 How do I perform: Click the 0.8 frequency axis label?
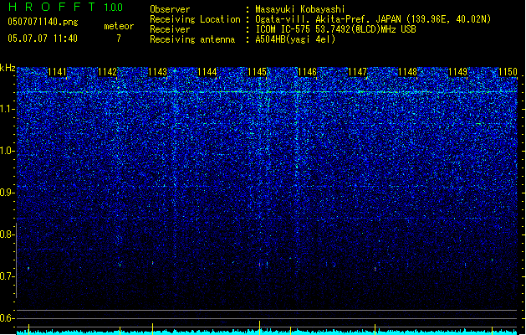(x=8, y=234)
